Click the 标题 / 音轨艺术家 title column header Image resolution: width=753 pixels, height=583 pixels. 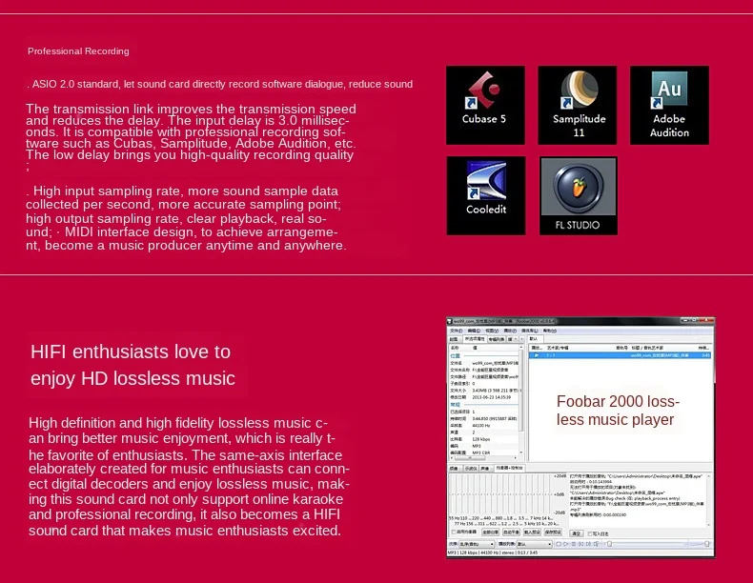pos(647,348)
